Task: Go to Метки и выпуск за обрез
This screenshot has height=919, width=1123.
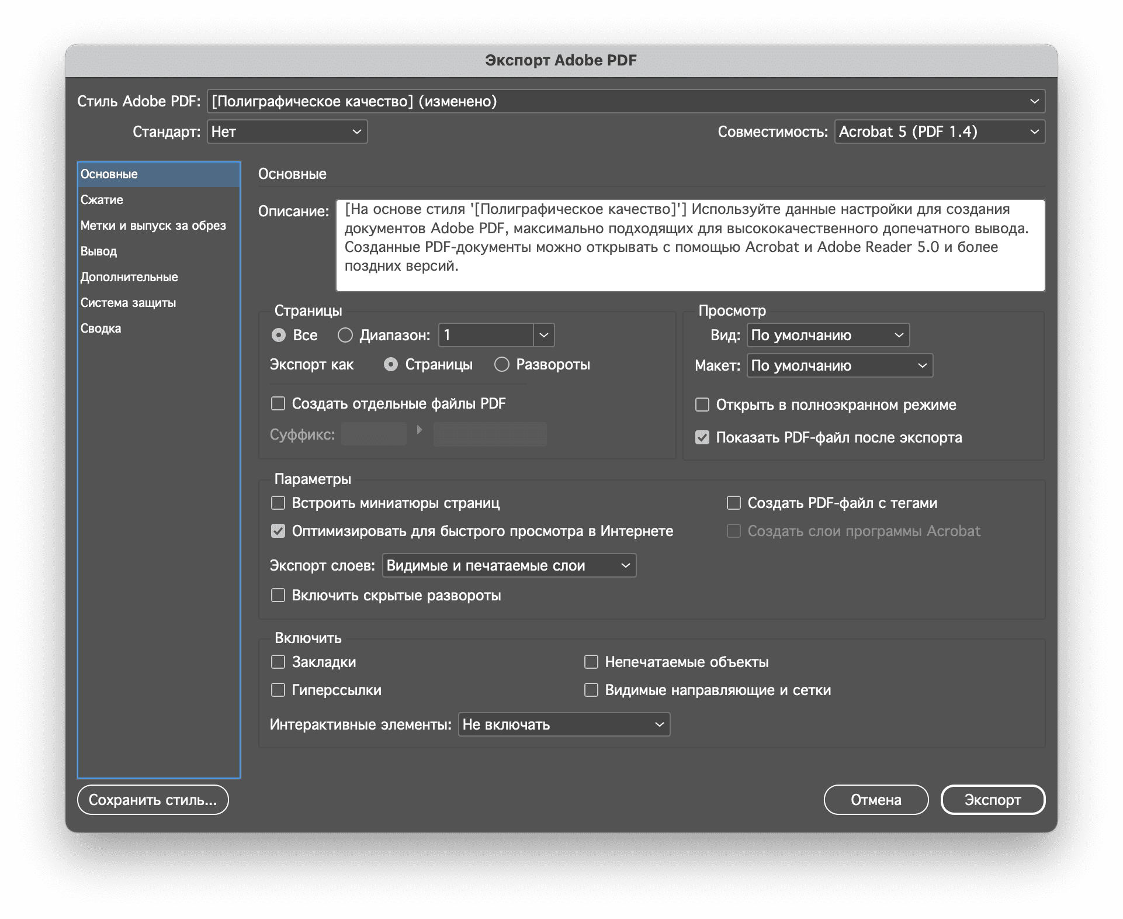Action: pyautogui.click(x=159, y=226)
